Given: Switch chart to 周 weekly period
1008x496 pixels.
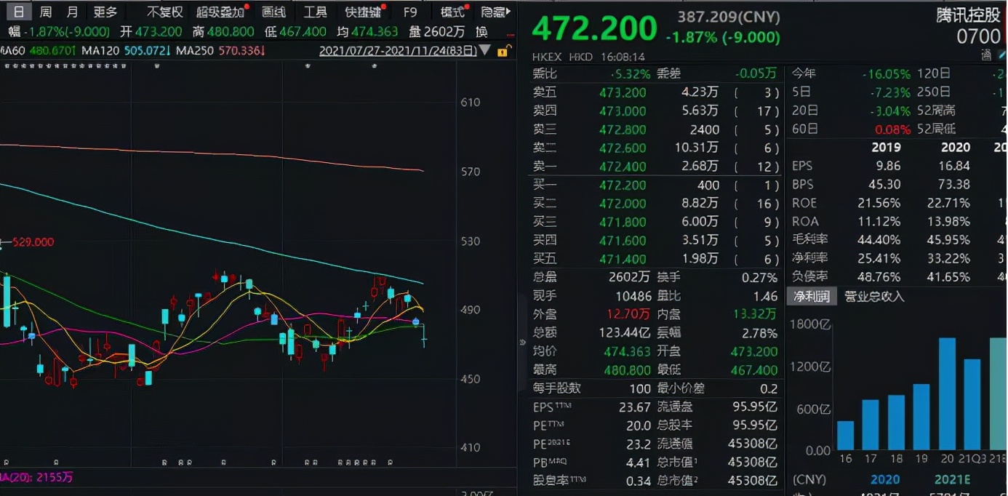Looking at the screenshot, I should 46,12.
